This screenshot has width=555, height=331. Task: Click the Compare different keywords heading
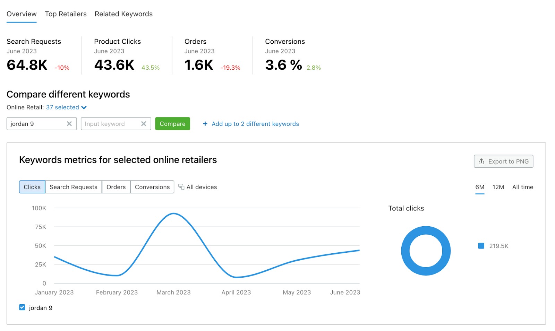click(68, 94)
